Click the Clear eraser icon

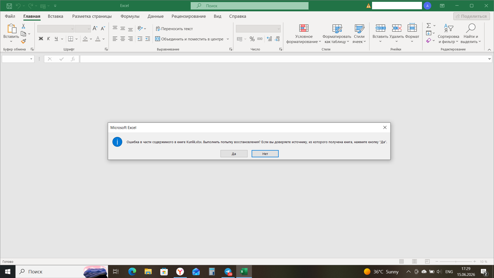pos(429,40)
